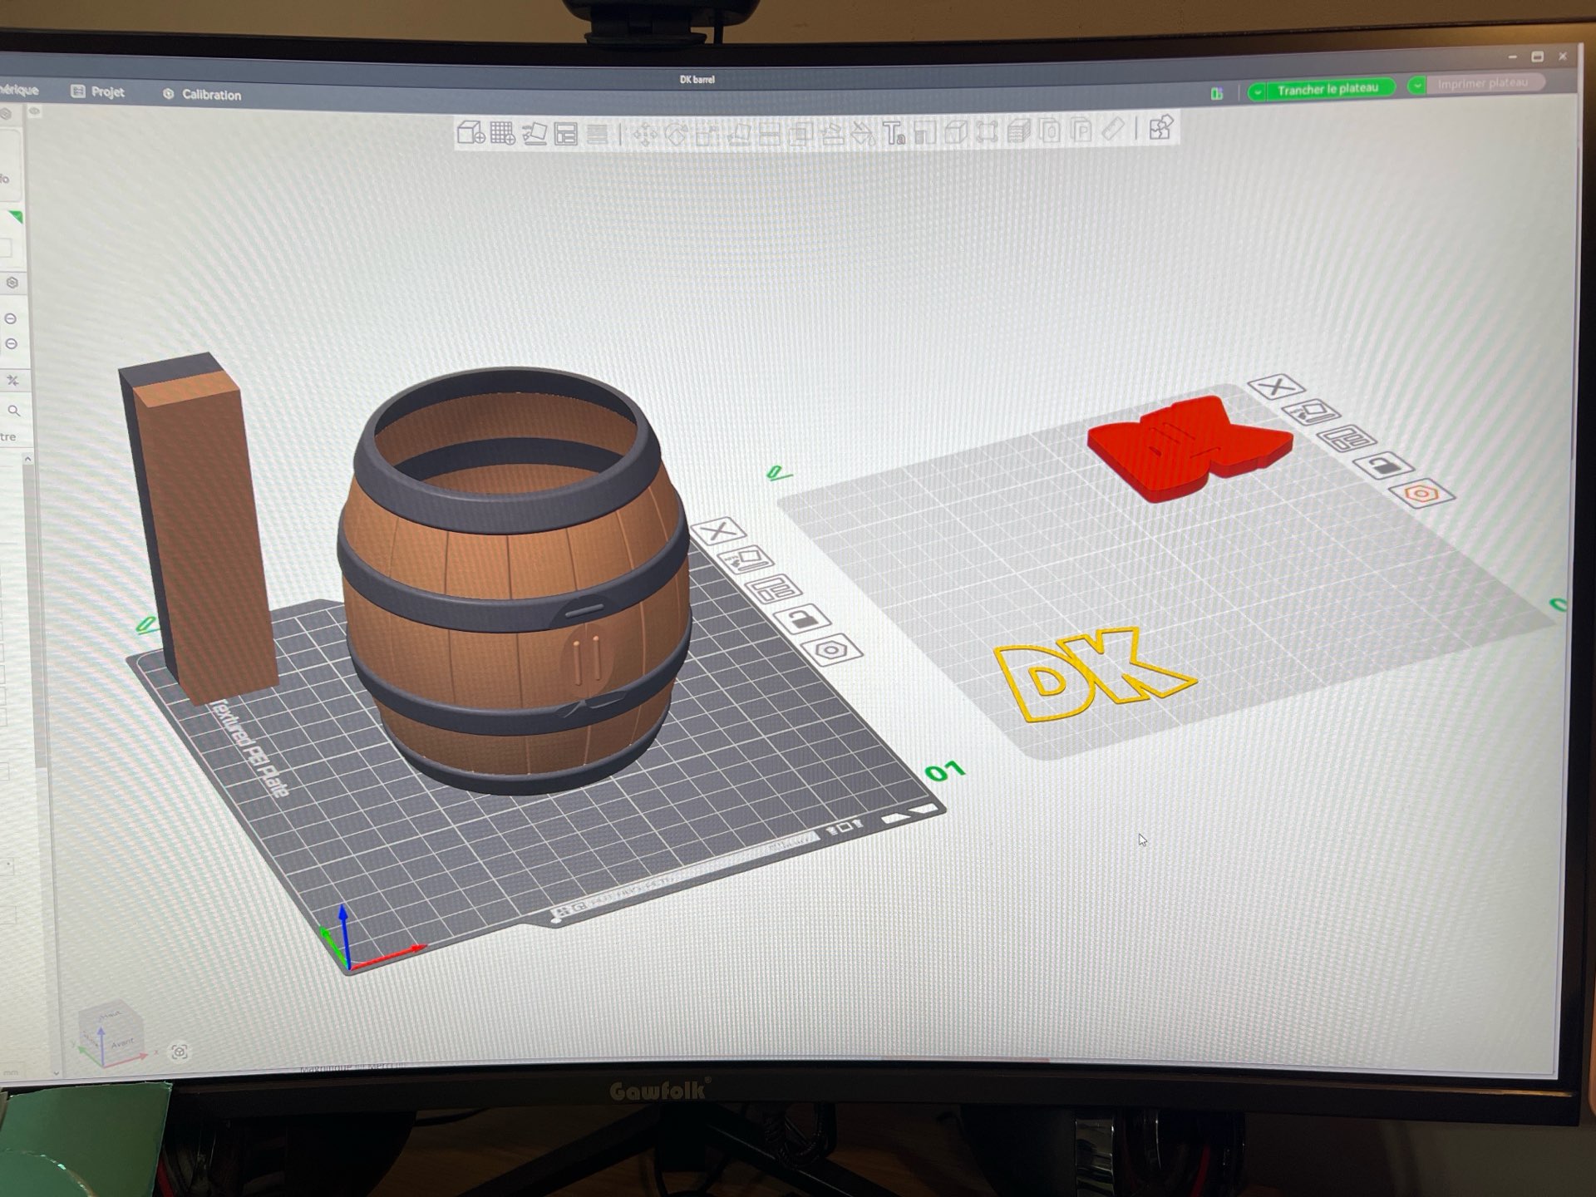
Task: Select the Scale tool in toolbar
Action: (707, 133)
